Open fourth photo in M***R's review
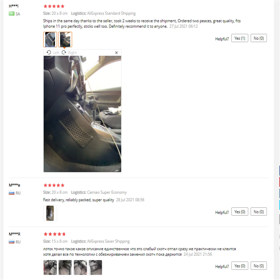The image size is (280, 280). pyautogui.click(x=95, y=267)
